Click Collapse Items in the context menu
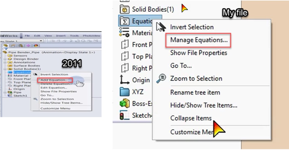This screenshot has width=289, height=150. tap(191, 118)
